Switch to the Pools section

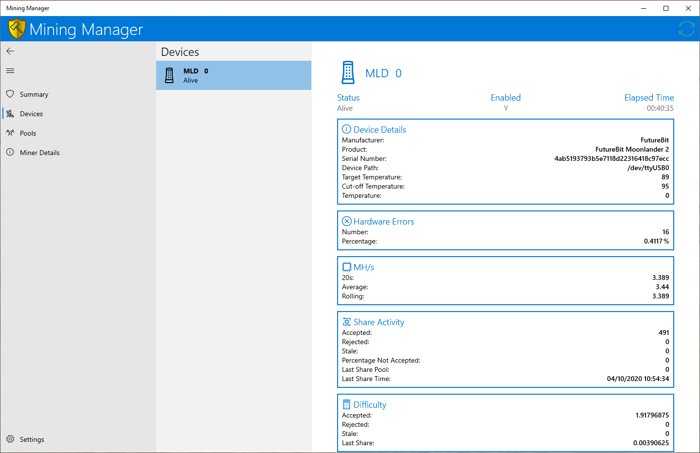28,133
